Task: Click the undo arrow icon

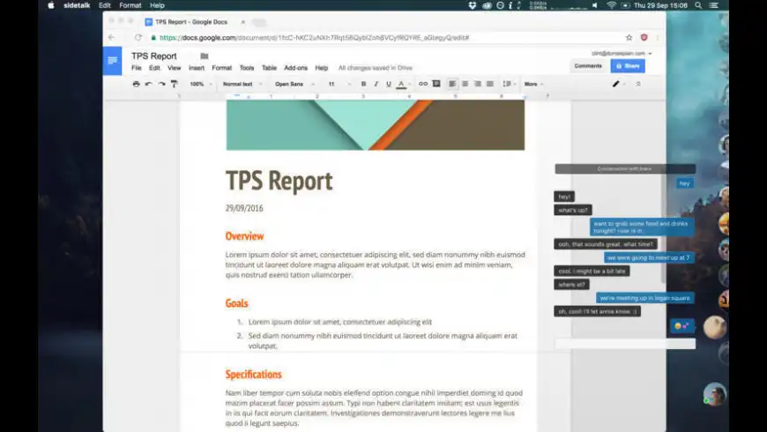Action: (148, 84)
